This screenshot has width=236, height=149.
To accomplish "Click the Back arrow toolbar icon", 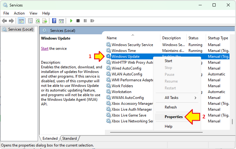I will point(4,21).
